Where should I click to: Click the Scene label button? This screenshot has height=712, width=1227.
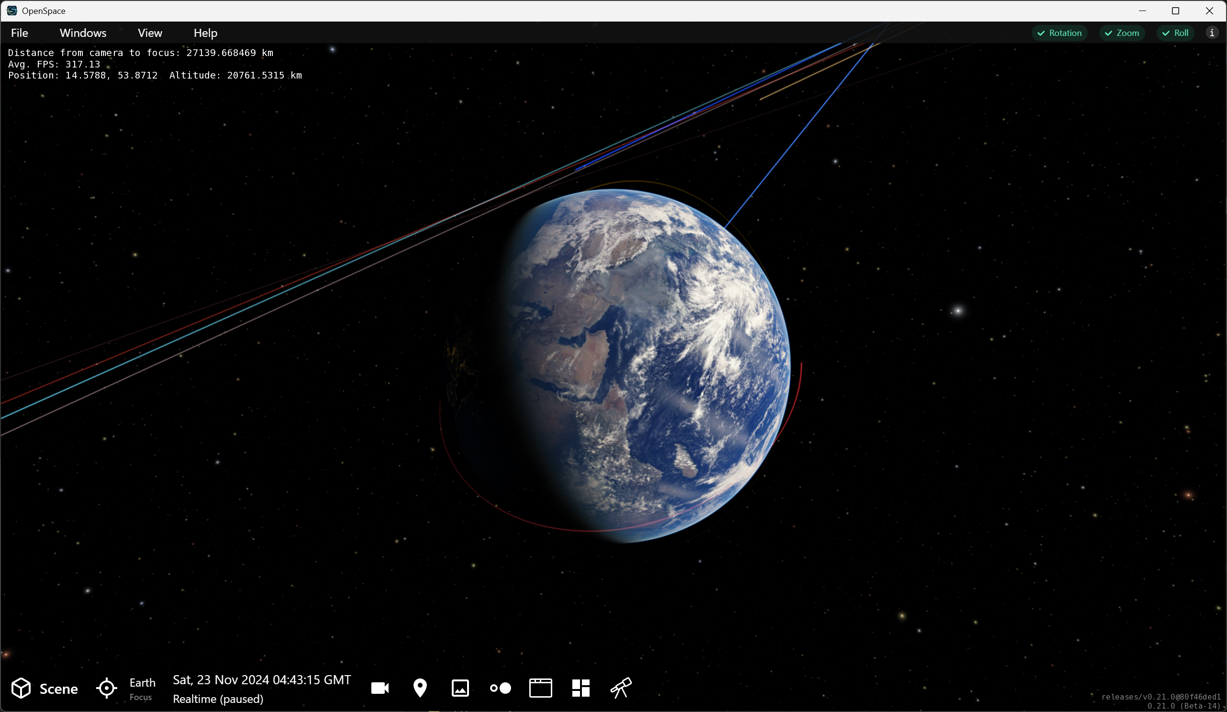58,689
